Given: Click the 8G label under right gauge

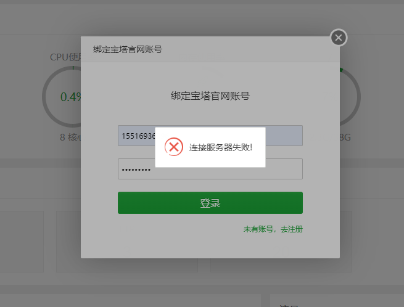Looking at the screenshot, I should pyautogui.click(x=345, y=137).
